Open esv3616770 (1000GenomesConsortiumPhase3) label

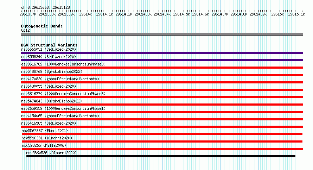[x=63, y=94]
